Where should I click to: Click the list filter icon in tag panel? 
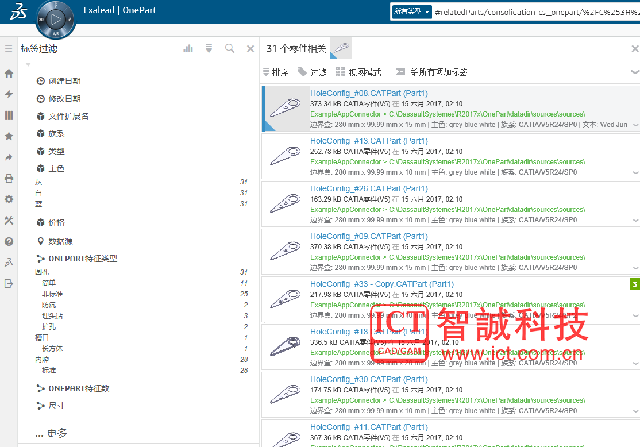click(209, 49)
